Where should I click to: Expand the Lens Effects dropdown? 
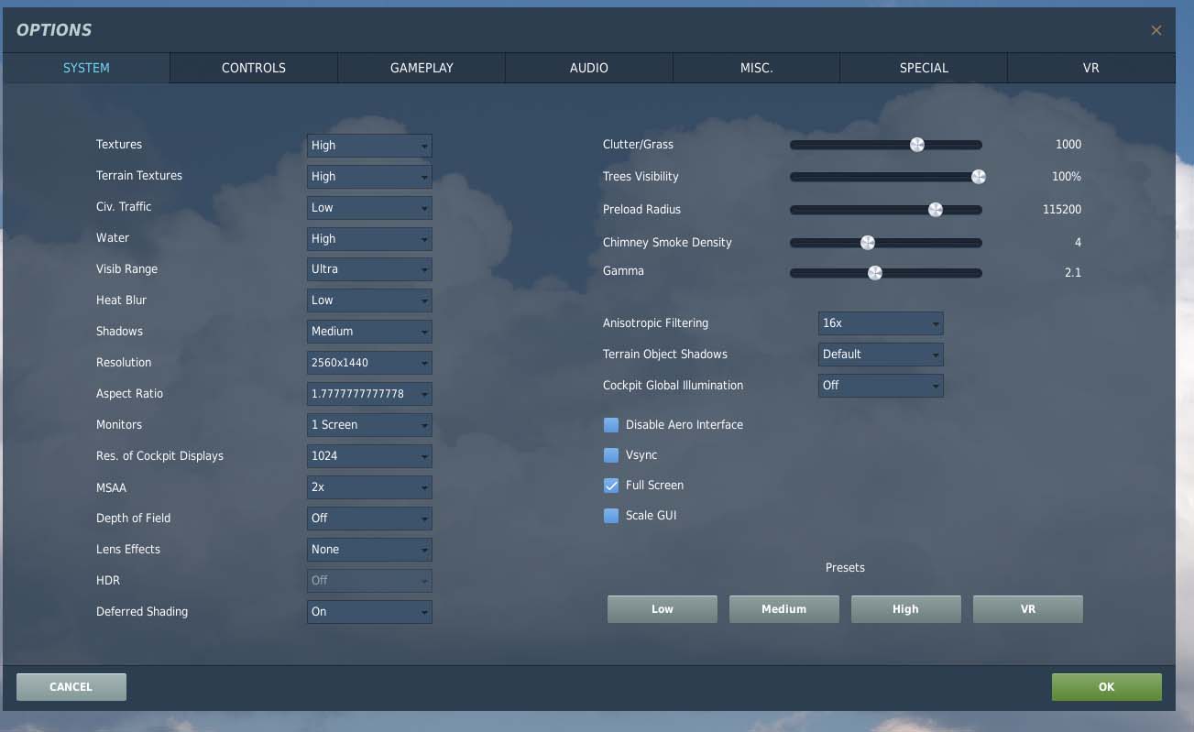pyautogui.click(x=369, y=550)
